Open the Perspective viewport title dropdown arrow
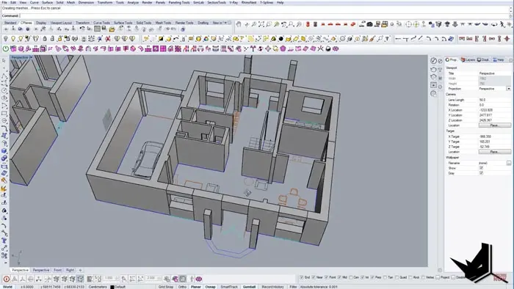Screen dimensions: 514x289 click(x=31, y=57)
